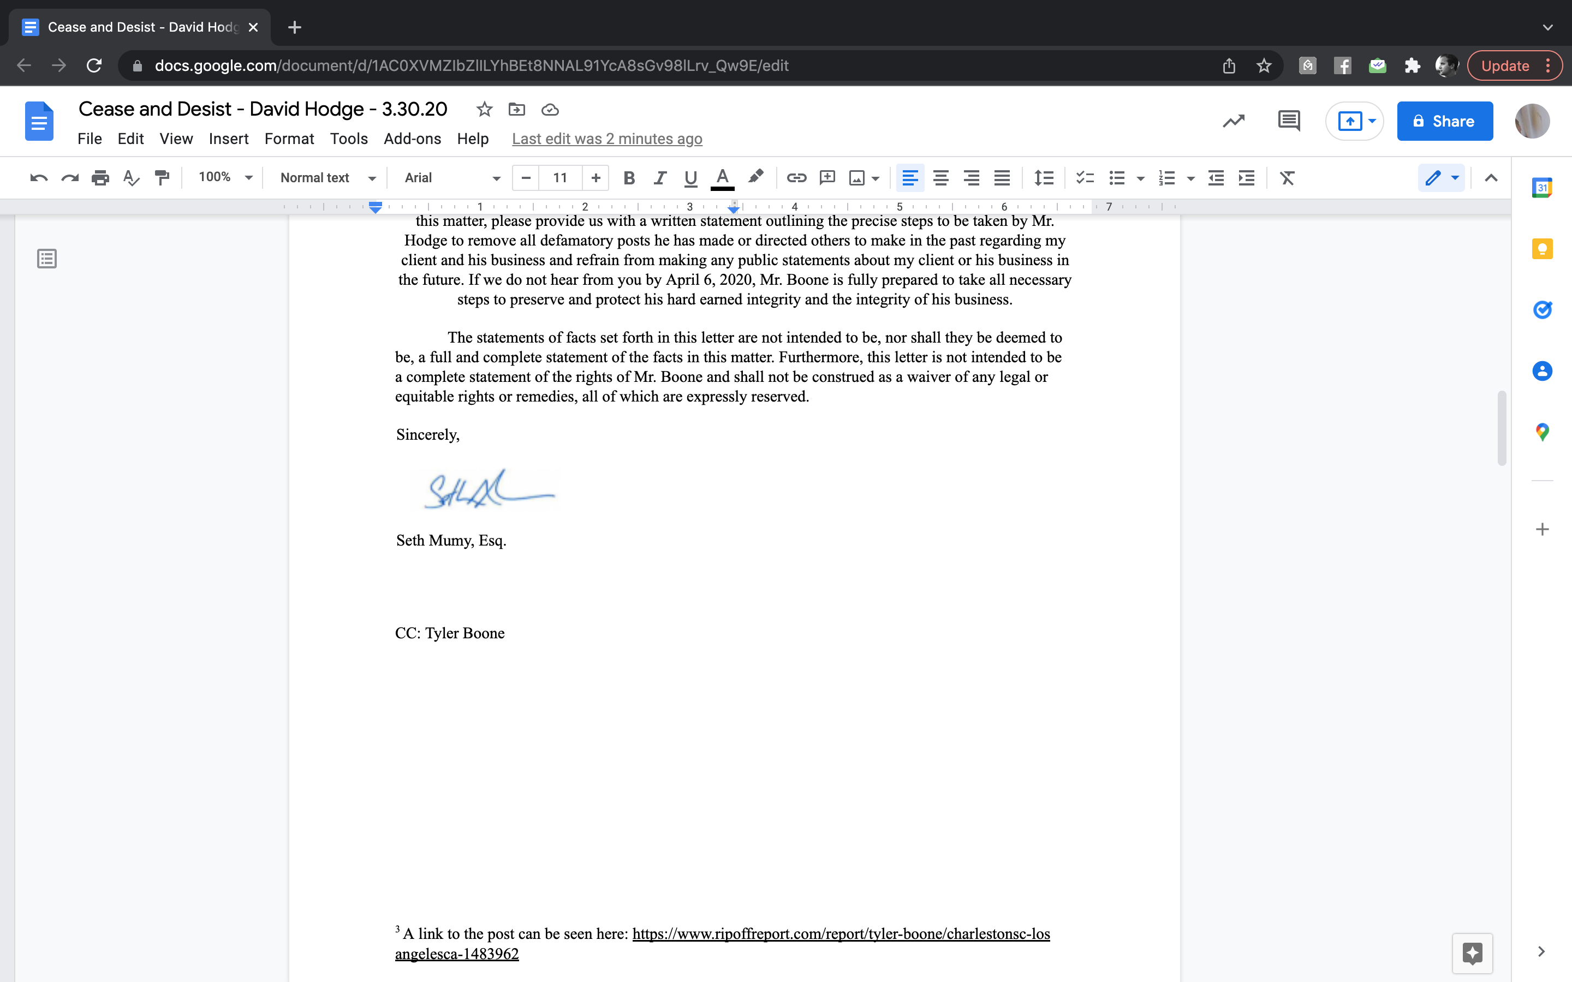Insert a link with chain icon

796,178
